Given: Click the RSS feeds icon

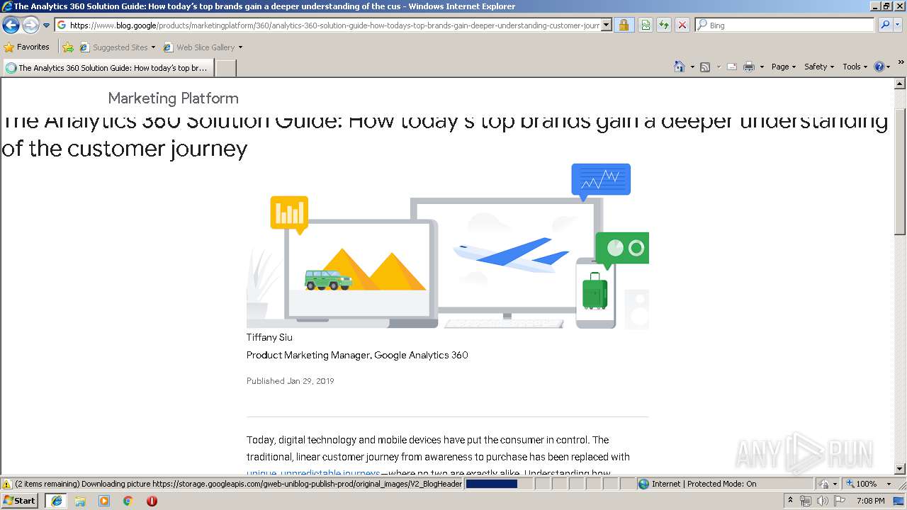Looking at the screenshot, I should [705, 67].
